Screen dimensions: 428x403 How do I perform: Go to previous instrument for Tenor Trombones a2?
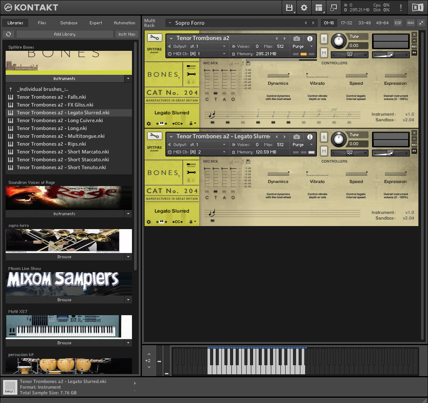[277, 39]
